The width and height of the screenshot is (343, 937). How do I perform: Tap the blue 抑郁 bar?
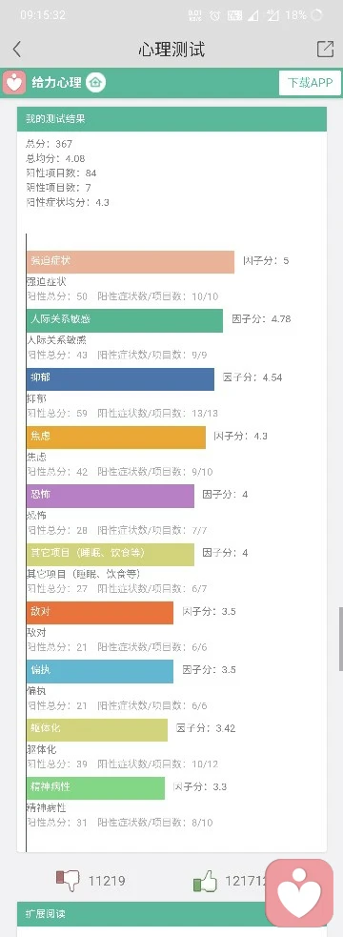tap(120, 378)
